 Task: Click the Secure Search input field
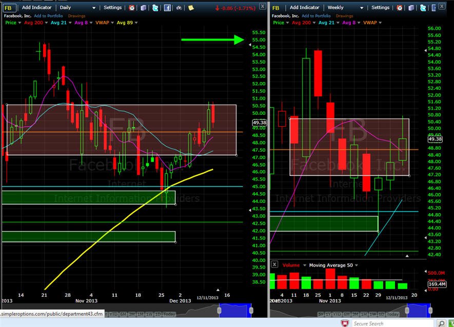tap(392, 323)
